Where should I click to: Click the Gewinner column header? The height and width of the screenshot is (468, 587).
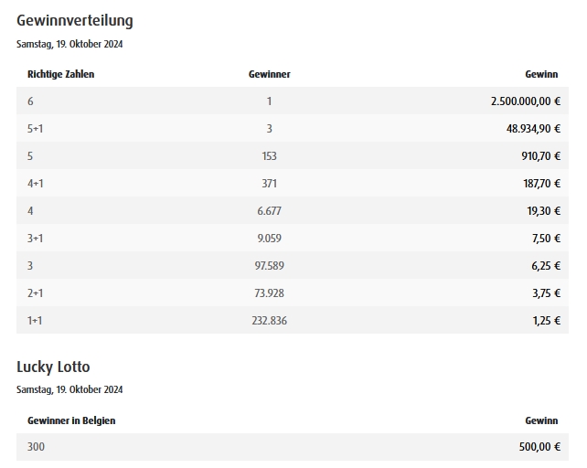270,74
